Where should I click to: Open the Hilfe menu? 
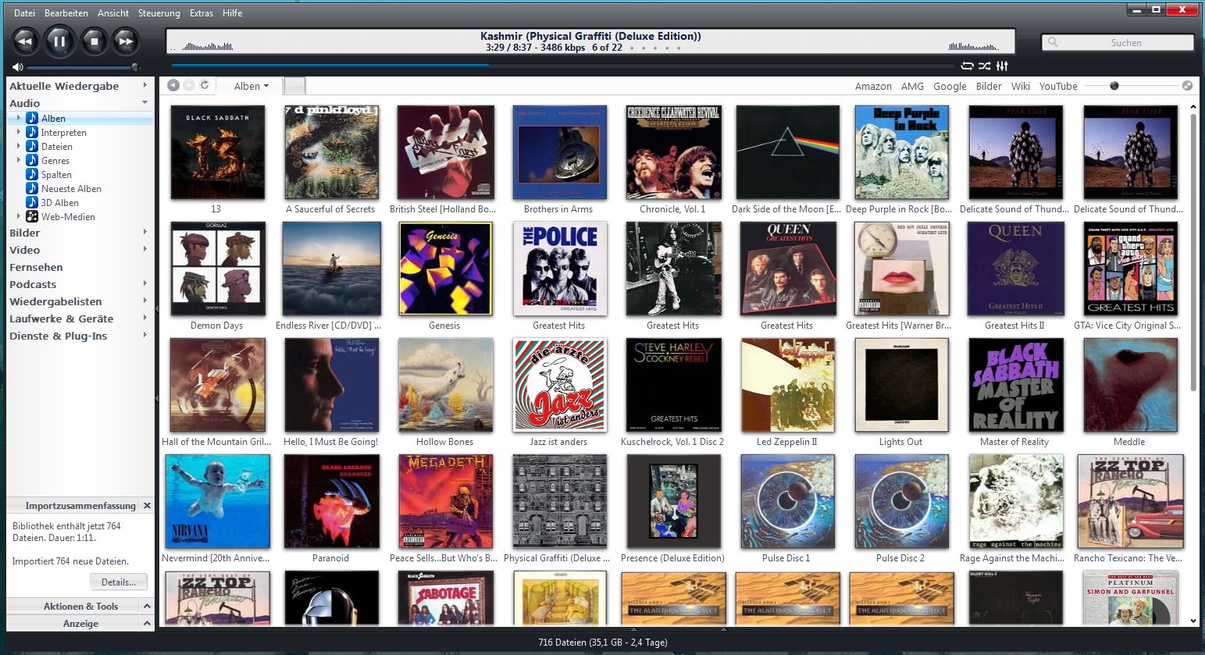pyautogui.click(x=232, y=13)
